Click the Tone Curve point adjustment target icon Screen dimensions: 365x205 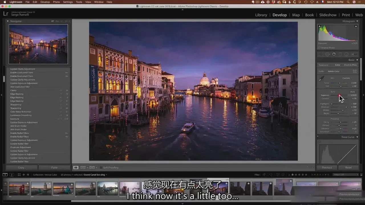click(319, 142)
